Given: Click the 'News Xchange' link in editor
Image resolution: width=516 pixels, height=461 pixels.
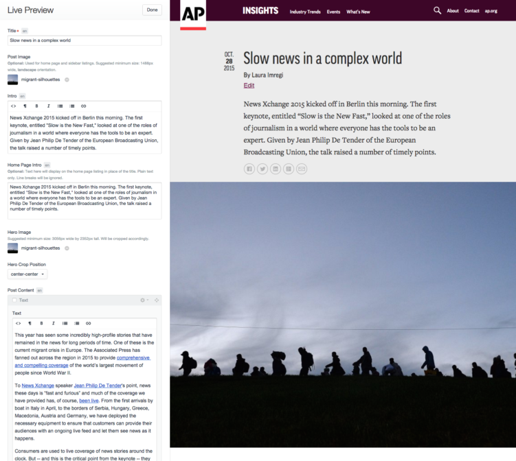Looking at the screenshot, I should (38, 386).
